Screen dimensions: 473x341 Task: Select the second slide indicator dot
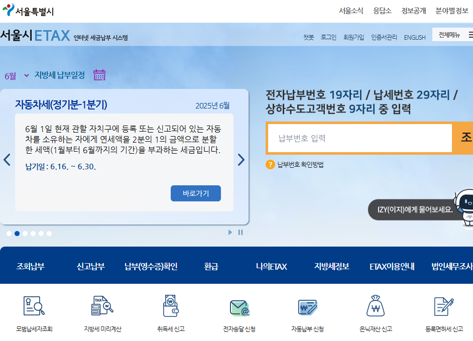point(17,233)
